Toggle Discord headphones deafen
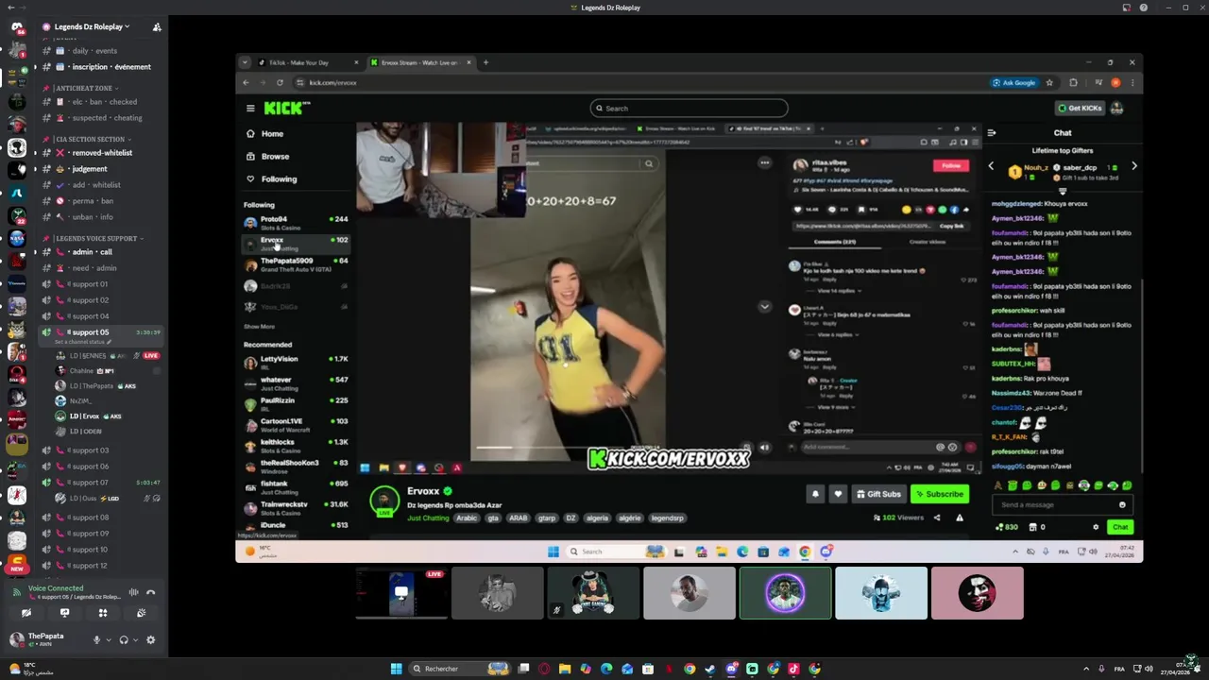Viewport: 1209px width, 680px height. pos(123,640)
